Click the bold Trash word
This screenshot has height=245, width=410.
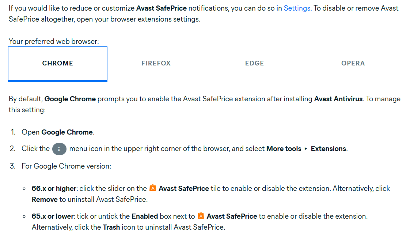(111, 227)
